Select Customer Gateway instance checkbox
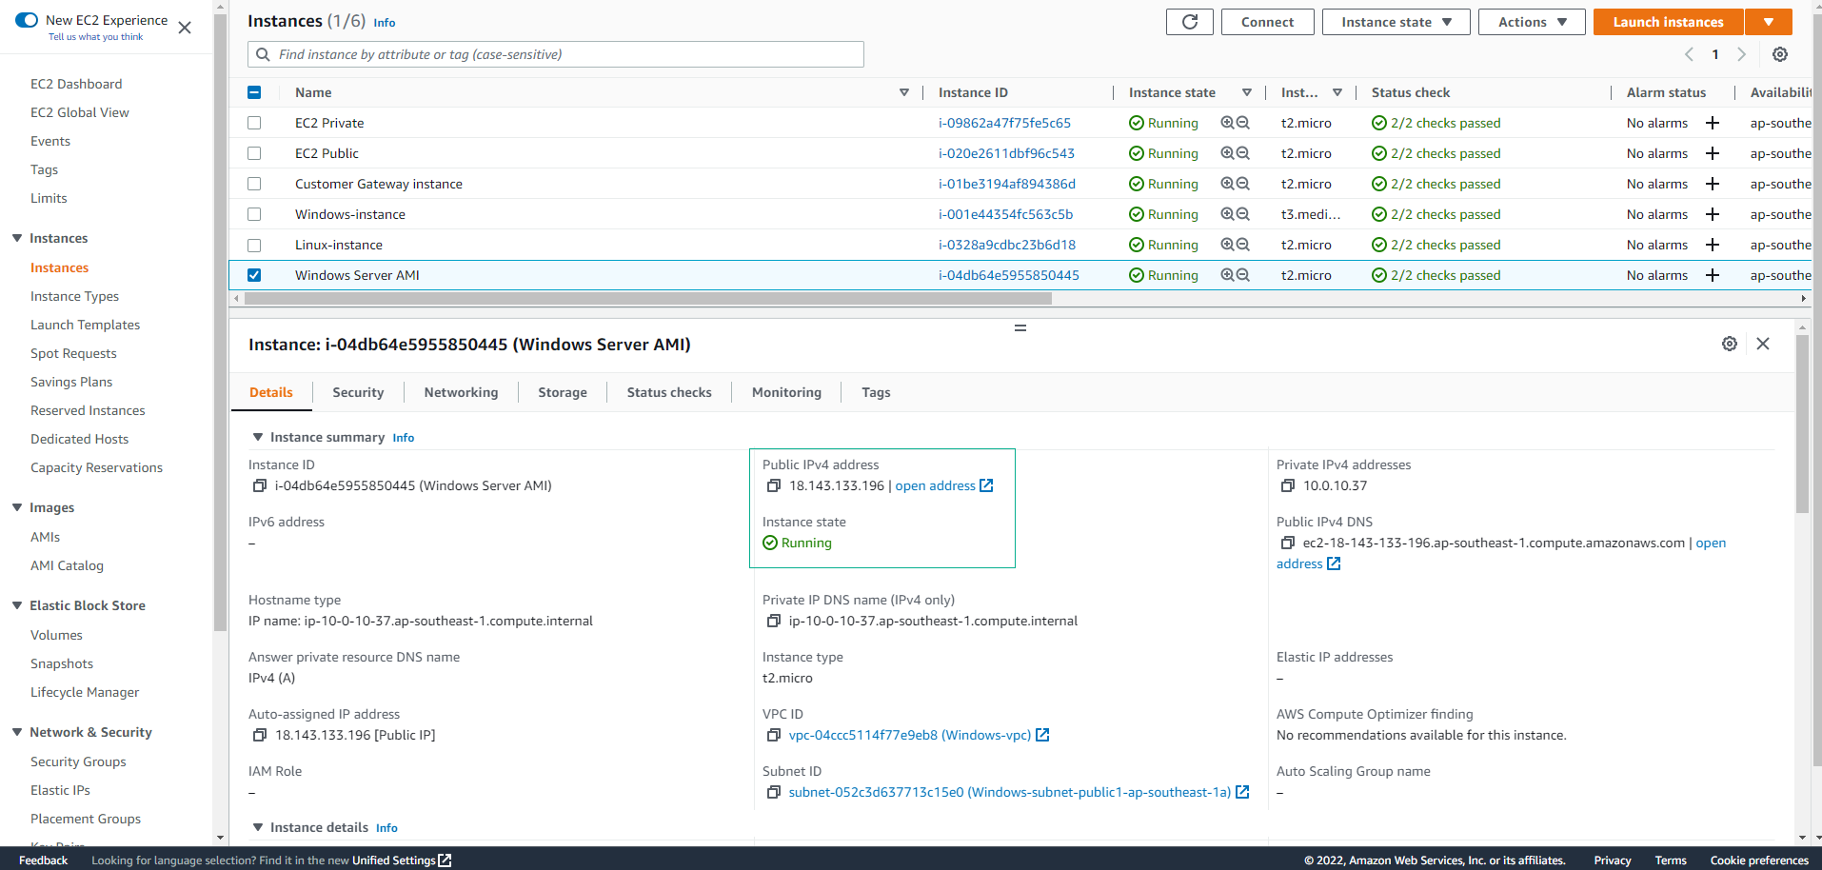 254,184
